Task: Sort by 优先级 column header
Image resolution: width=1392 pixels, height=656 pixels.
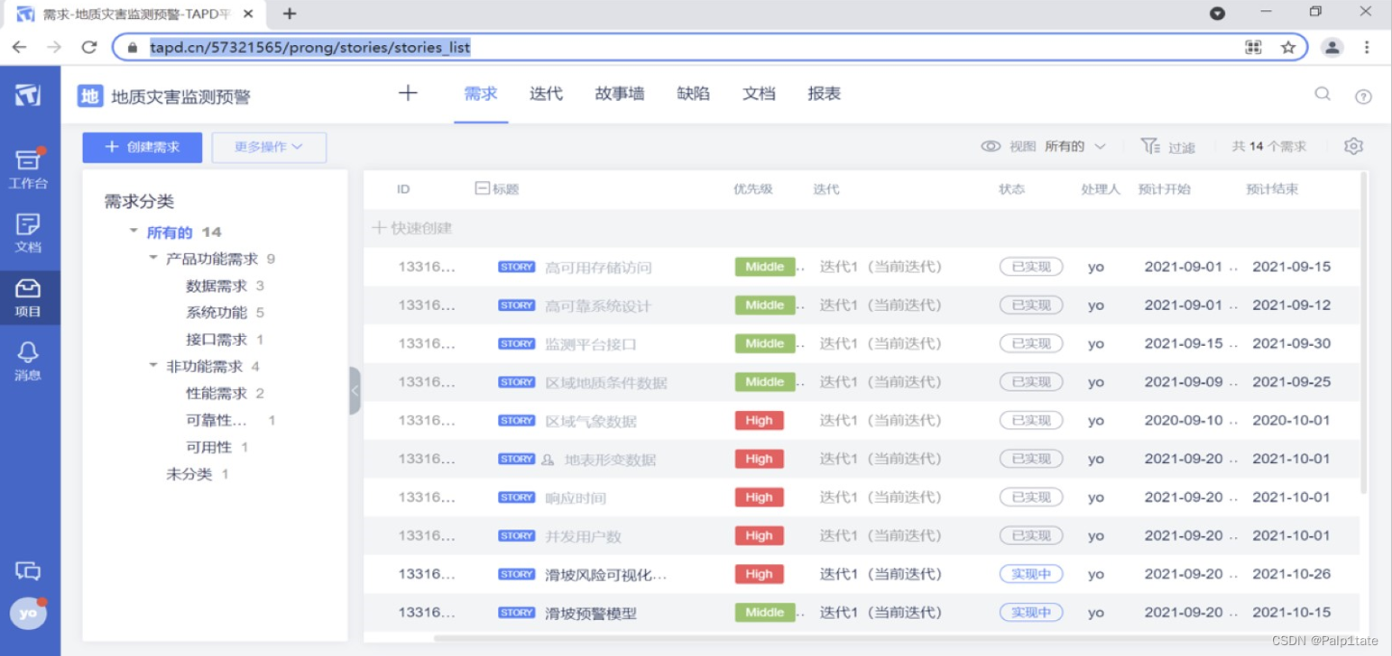Action: coord(753,189)
